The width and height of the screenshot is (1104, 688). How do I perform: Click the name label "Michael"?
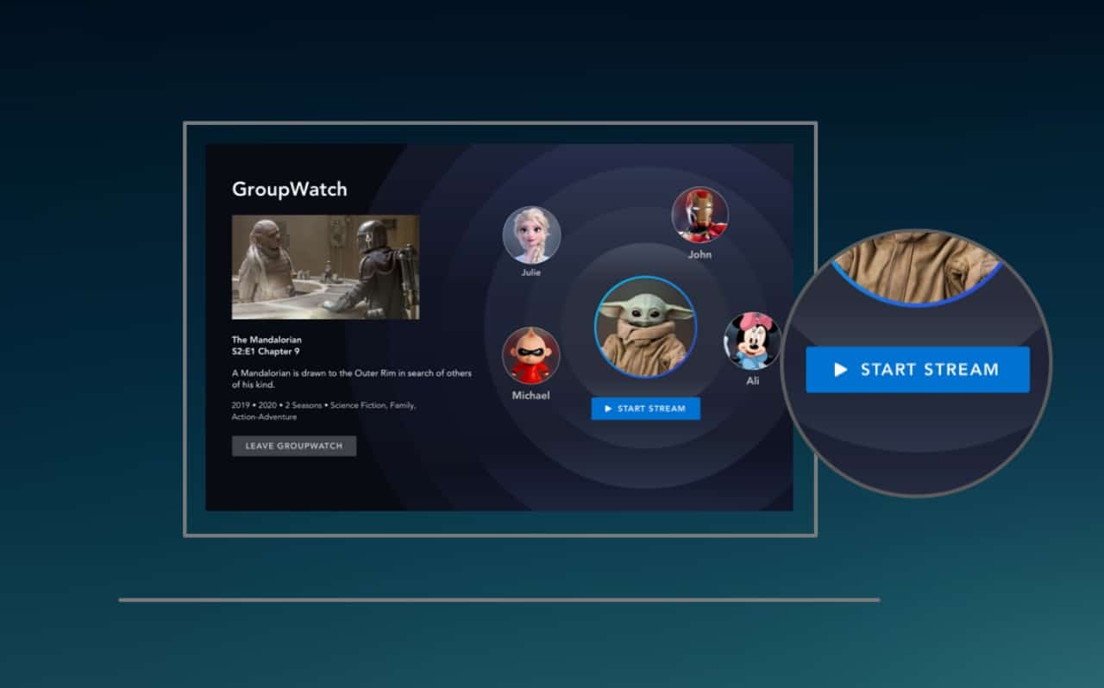(530, 396)
